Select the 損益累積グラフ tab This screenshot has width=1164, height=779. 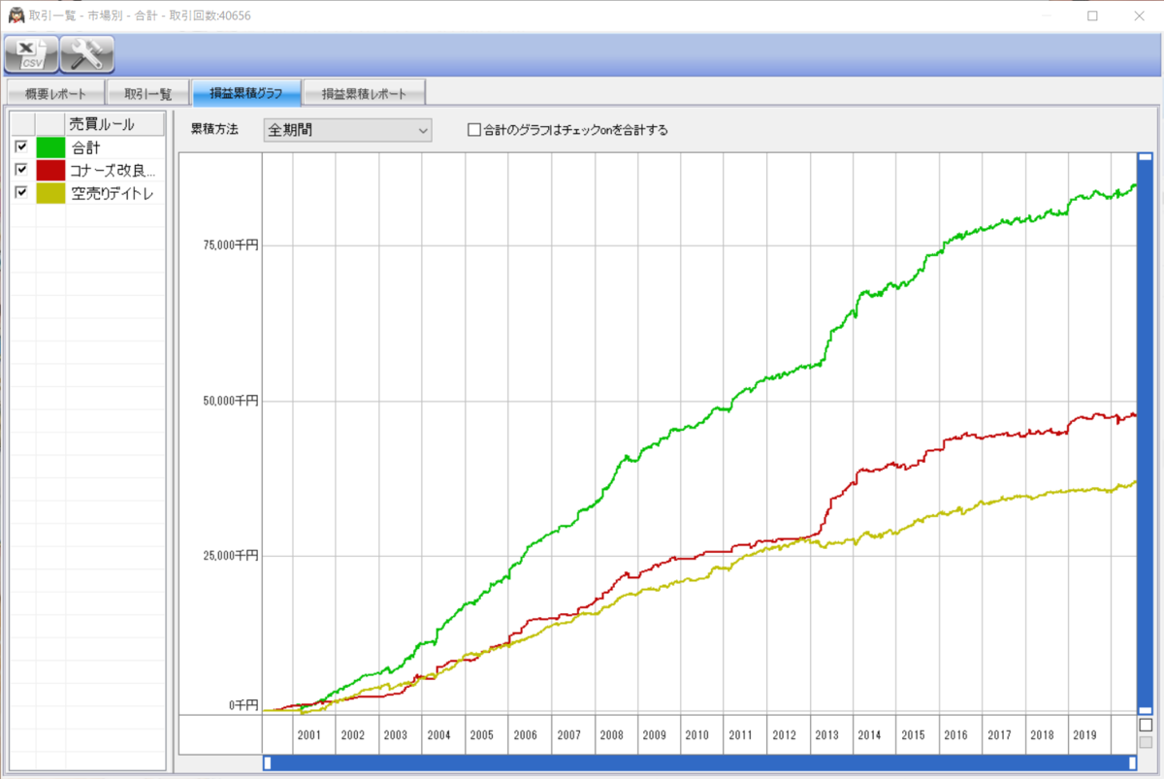(246, 93)
